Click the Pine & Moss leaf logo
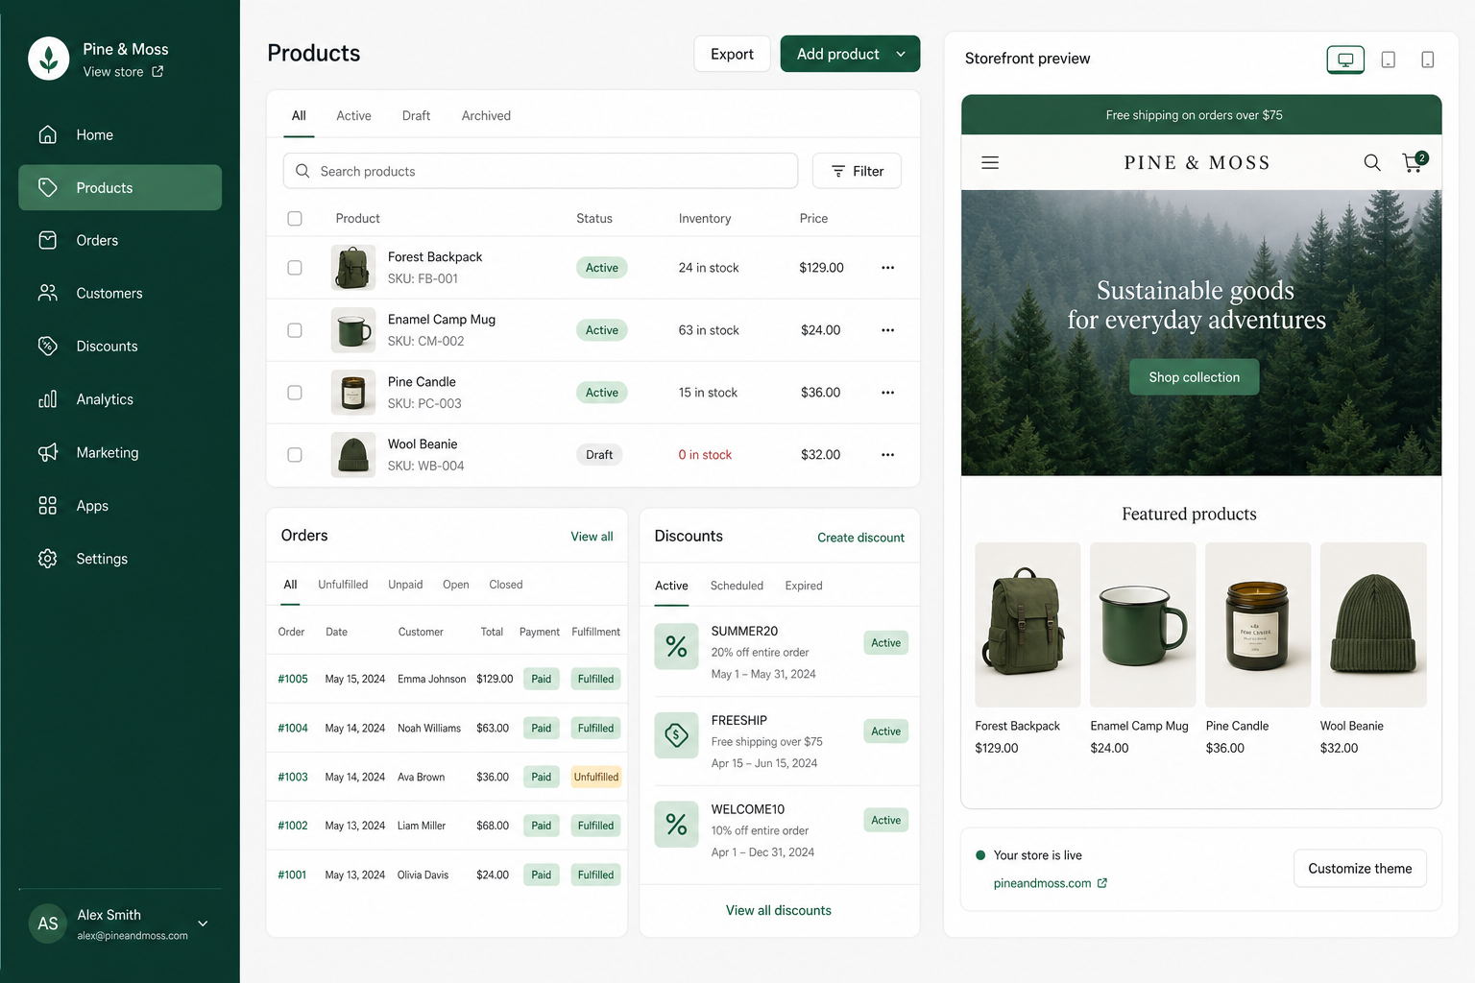This screenshot has height=983, width=1475. [x=48, y=59]
